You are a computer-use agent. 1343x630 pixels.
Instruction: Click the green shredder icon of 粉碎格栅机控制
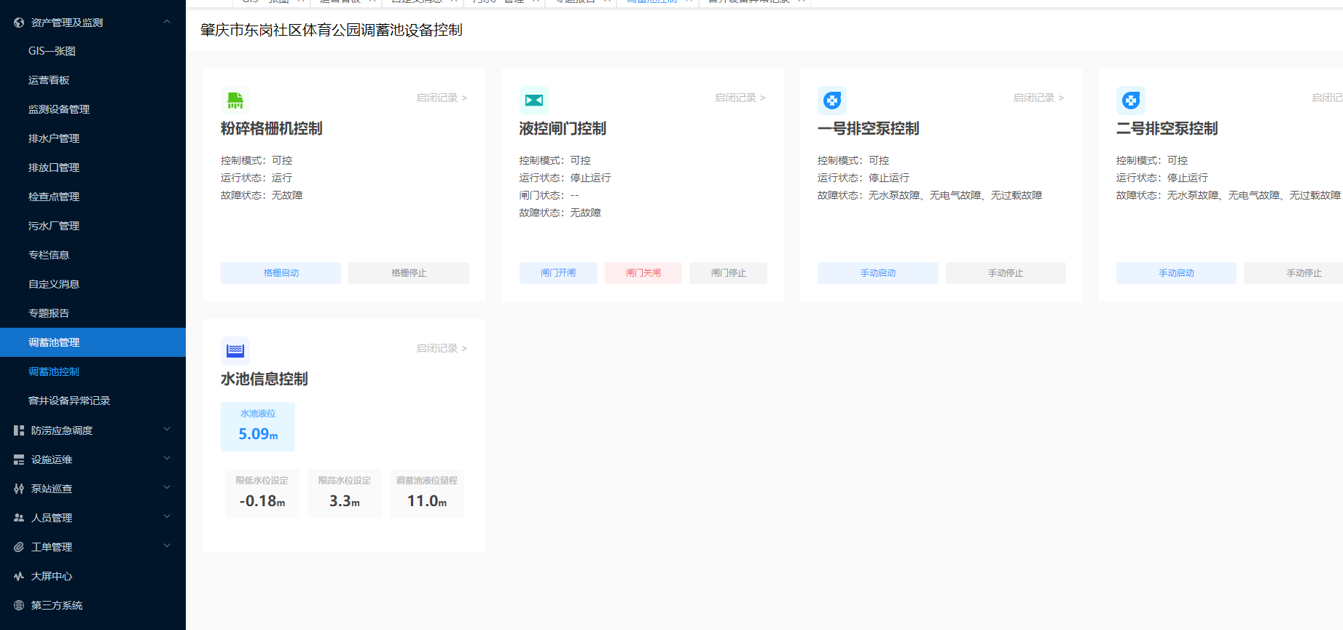point(235,100)
